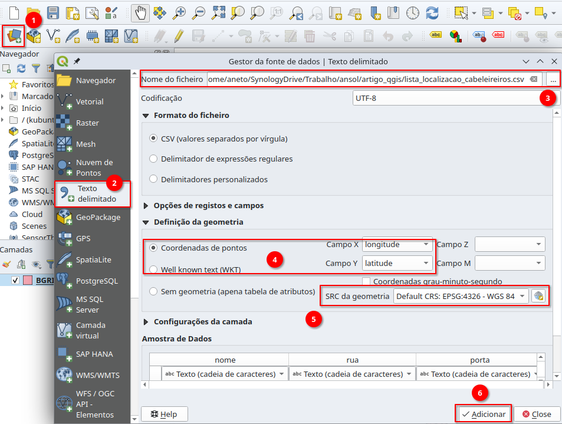Click the browse (...) file button

click(553, 80)
